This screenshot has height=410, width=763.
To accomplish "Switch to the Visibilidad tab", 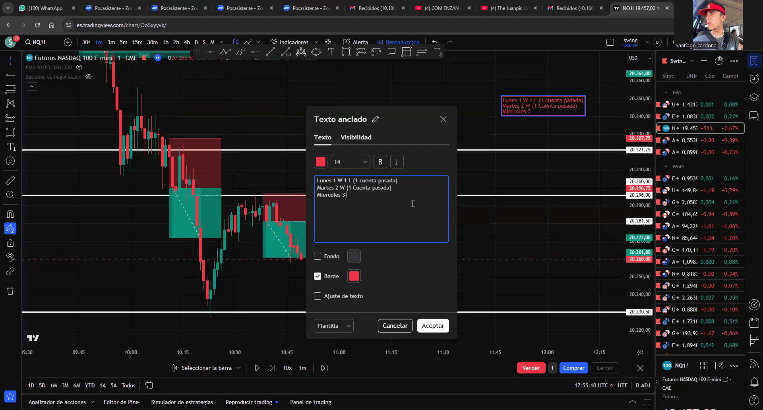I will (356, 137).
